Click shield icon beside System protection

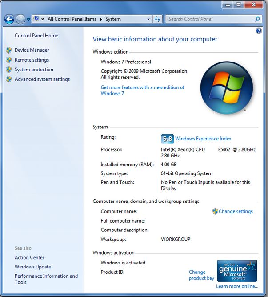coord(9,70)
